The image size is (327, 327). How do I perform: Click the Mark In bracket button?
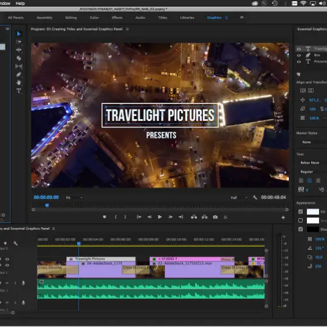(115, 217)
